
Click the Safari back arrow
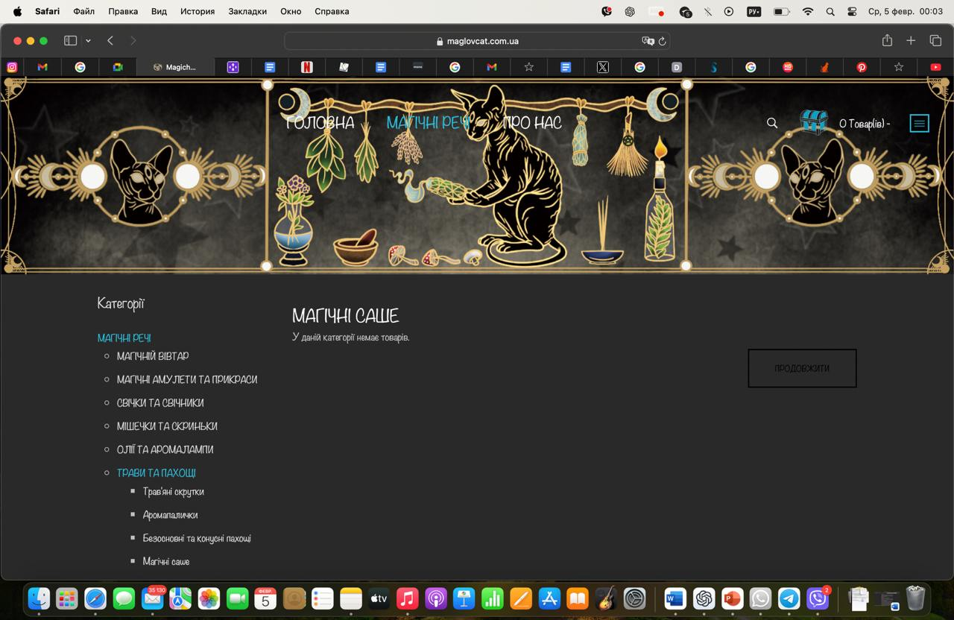point(110,41)
